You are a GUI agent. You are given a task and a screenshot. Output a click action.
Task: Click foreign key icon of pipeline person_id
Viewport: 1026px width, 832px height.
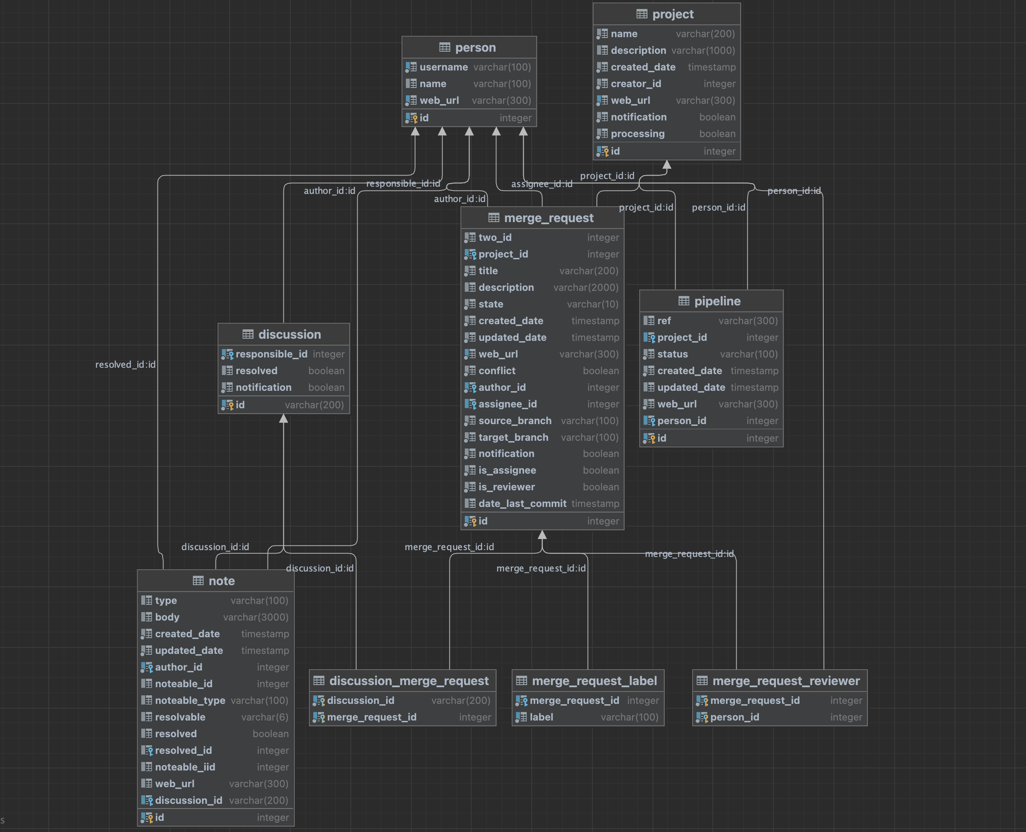[649, 421]
